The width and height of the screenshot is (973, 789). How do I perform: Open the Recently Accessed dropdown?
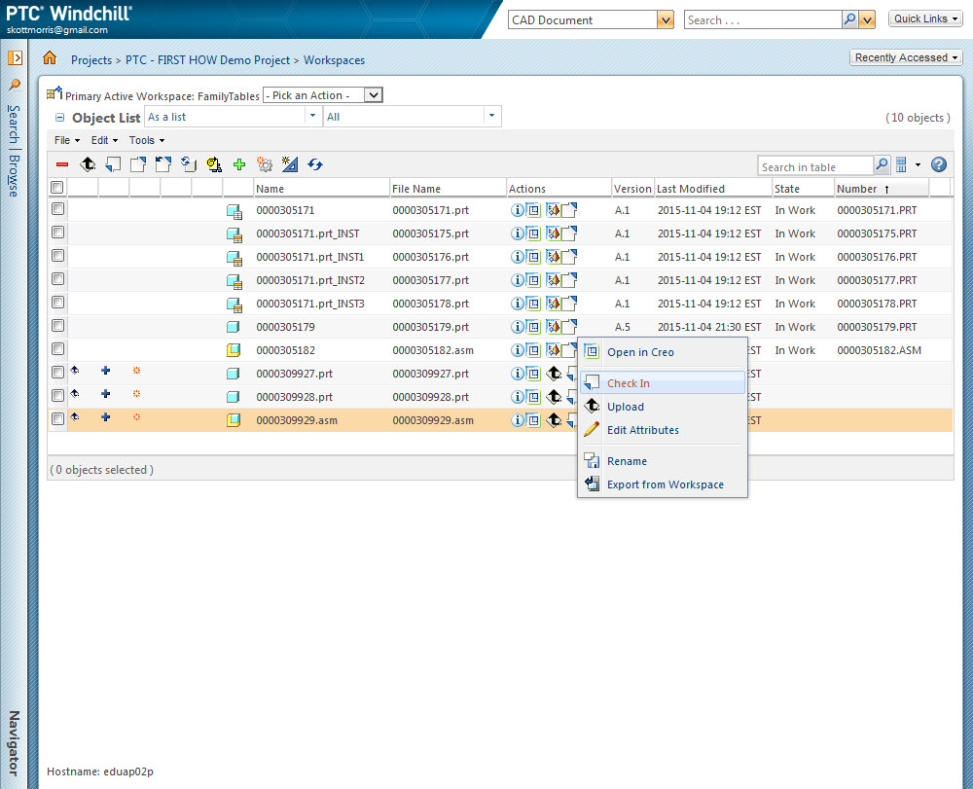pyautogui.click(x=906, y=57)
